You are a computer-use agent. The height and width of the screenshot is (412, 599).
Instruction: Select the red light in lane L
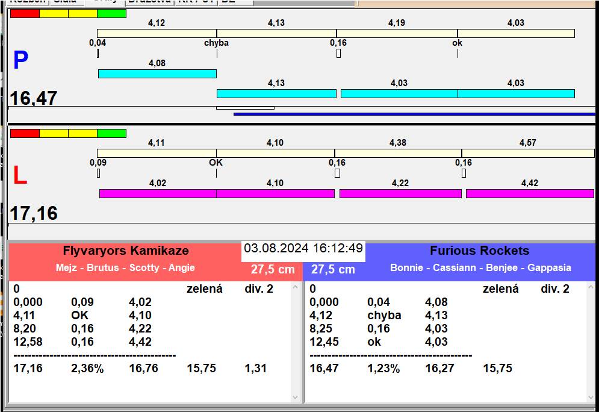tap(25, 133)
